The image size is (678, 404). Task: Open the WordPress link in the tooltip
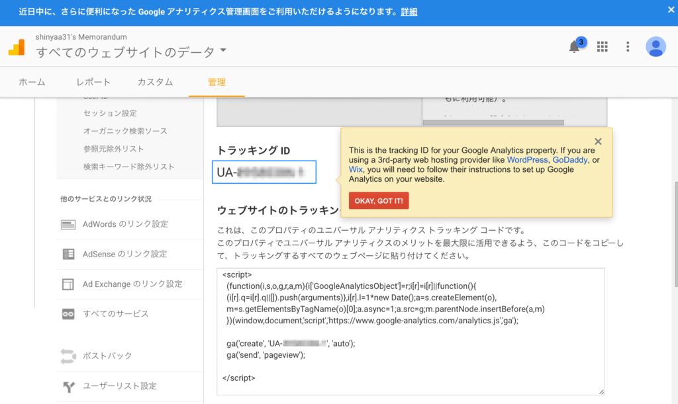pos(527,160)
